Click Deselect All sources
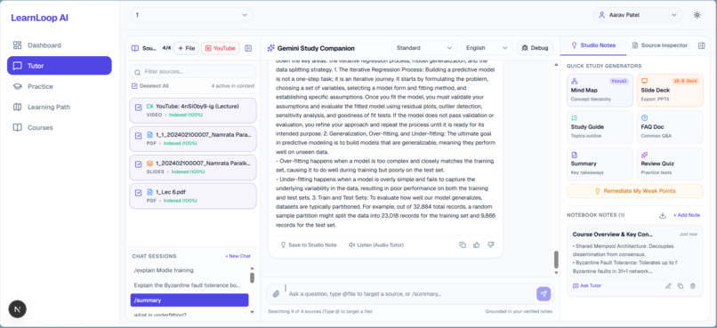Image resolution: width=717 pixels, height=328 pixels. pyautogui.click(x=150, y=86)
